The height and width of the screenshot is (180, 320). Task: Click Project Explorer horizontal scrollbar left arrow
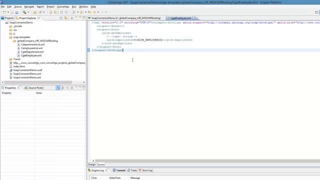coord(2,82)
